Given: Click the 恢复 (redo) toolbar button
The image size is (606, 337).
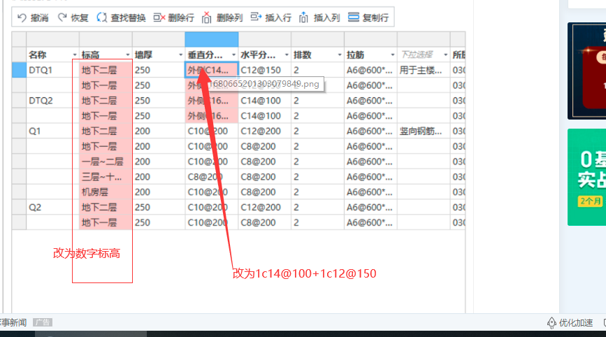Looking at the screenshot, I should tap(73, 17).
